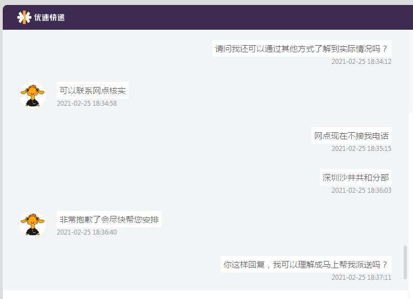Image resolution: width=413 pixels, height=299 pixels.
Task: Select message 你这样回复，我可以理解成马上帮我派送吗？
Action: tap(306, 264)
